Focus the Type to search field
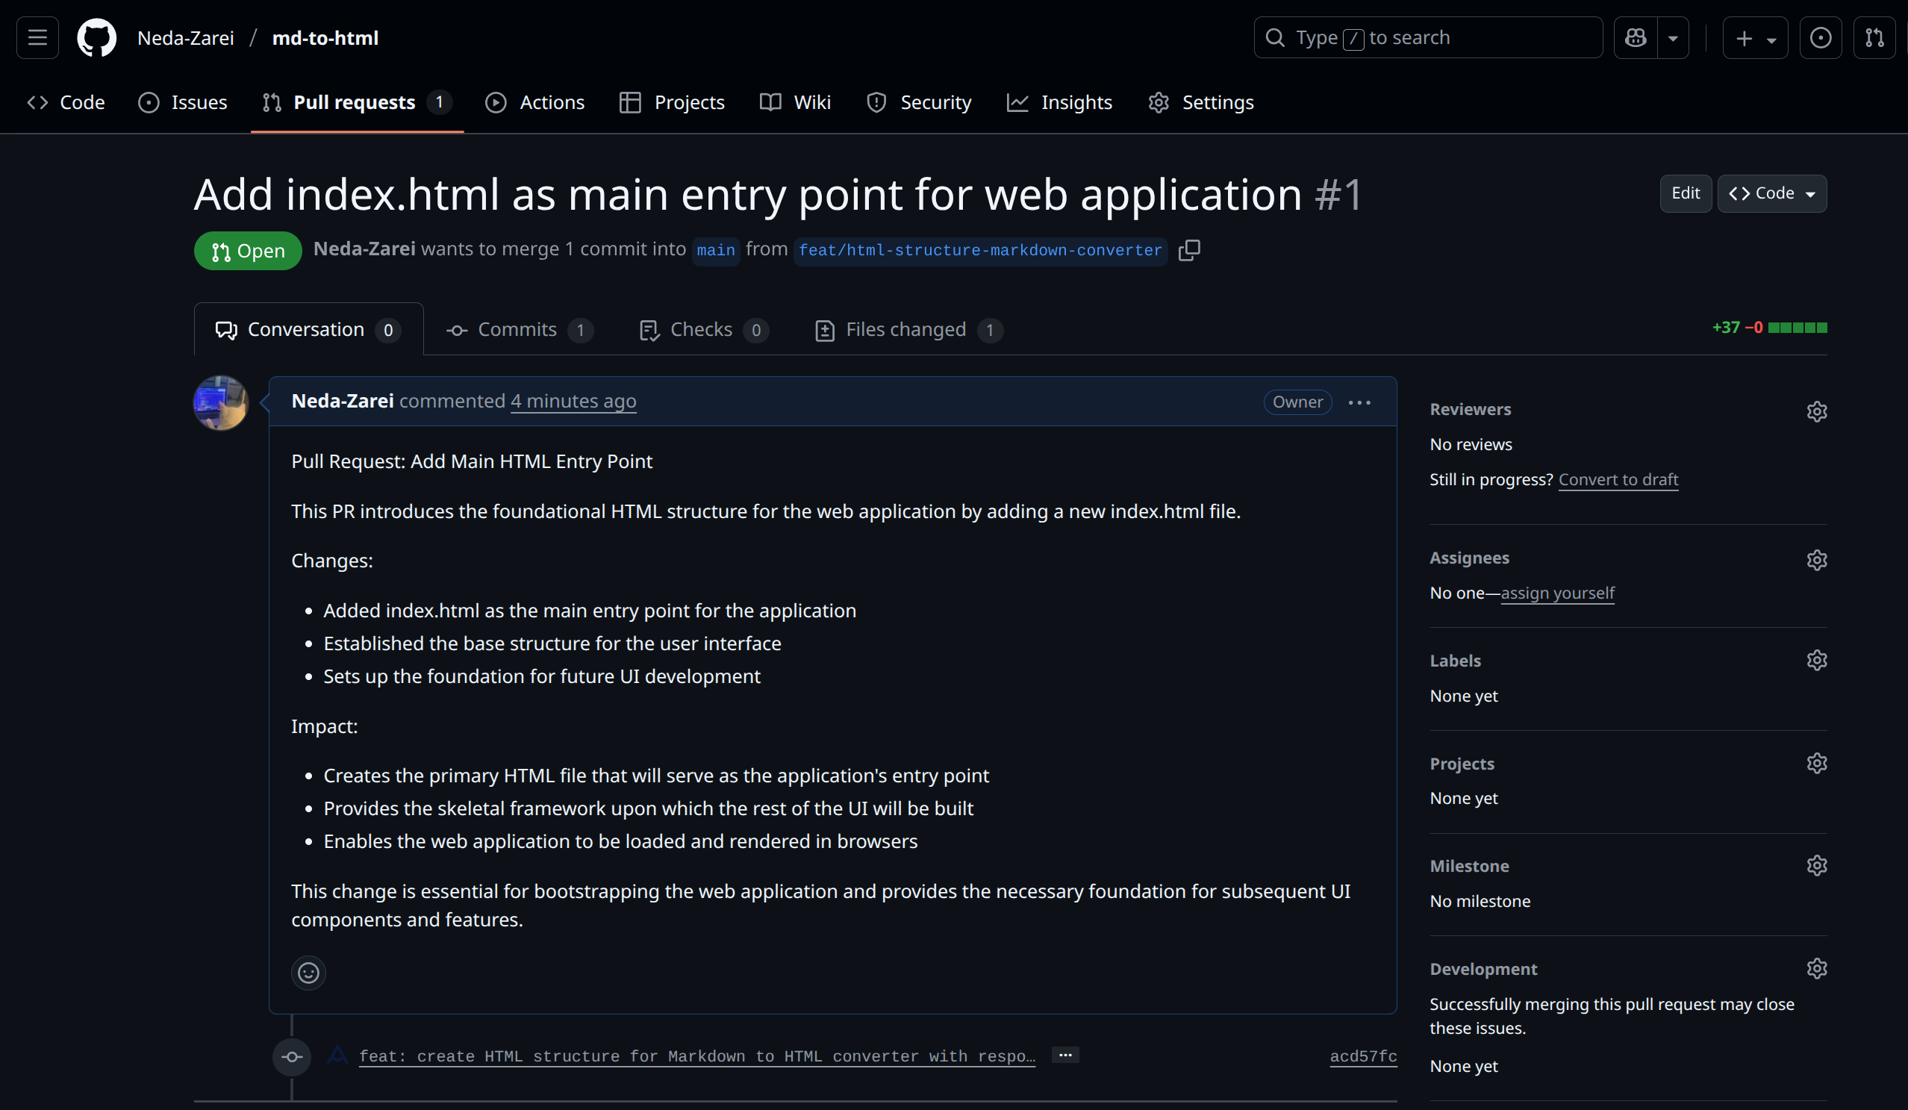1908x1110 pixels. pos(1427,37)
